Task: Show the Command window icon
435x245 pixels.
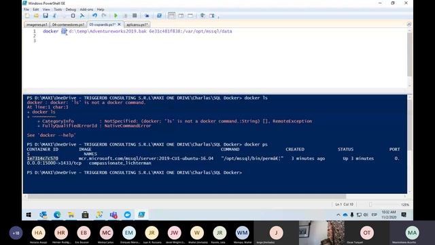Action: tap(203, 16)
